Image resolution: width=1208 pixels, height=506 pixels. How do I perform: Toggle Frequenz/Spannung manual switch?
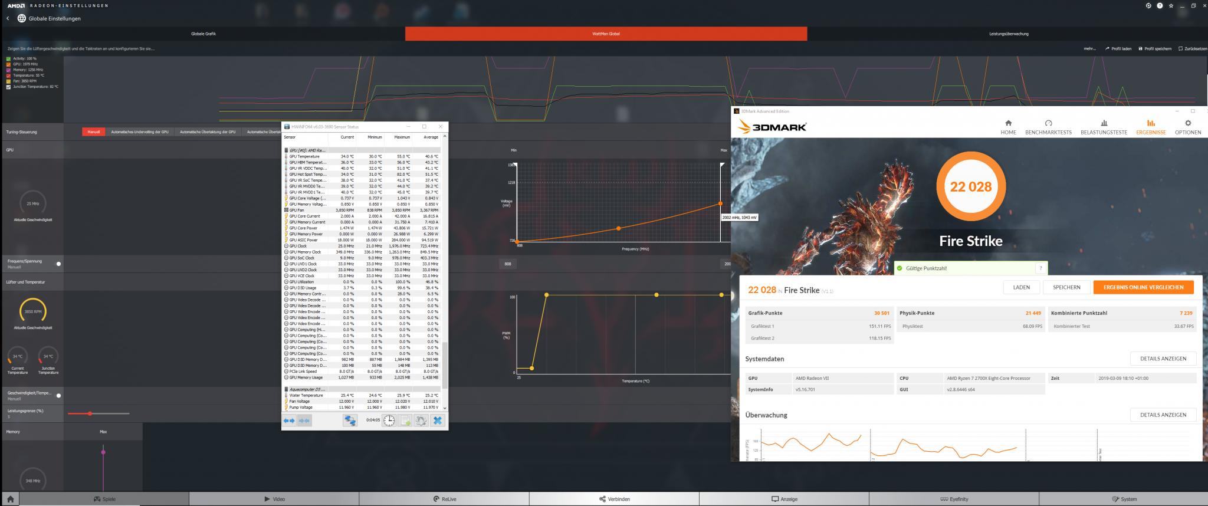click(58, 264)
